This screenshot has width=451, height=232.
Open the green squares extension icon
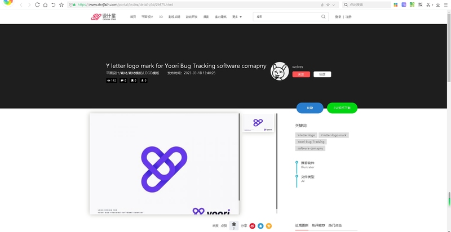412,5
